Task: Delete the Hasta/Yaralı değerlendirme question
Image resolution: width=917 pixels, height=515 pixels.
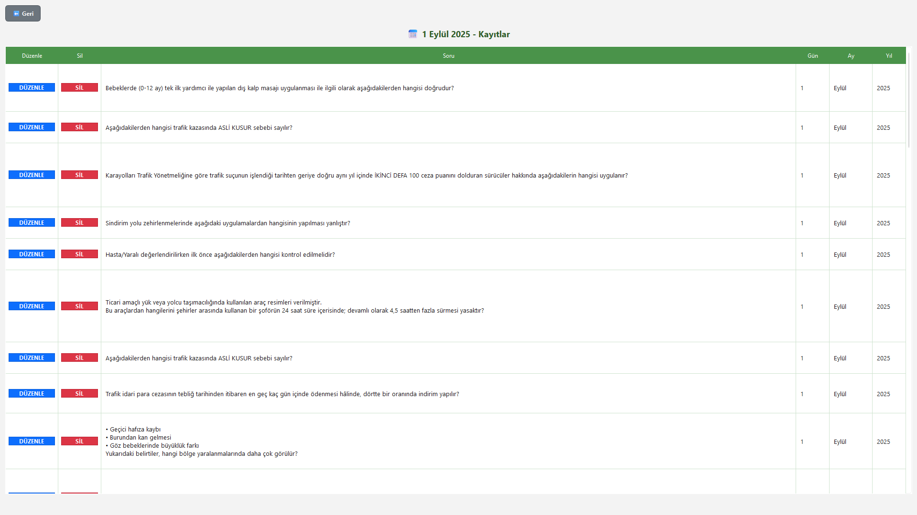Action: coord(79,254)
